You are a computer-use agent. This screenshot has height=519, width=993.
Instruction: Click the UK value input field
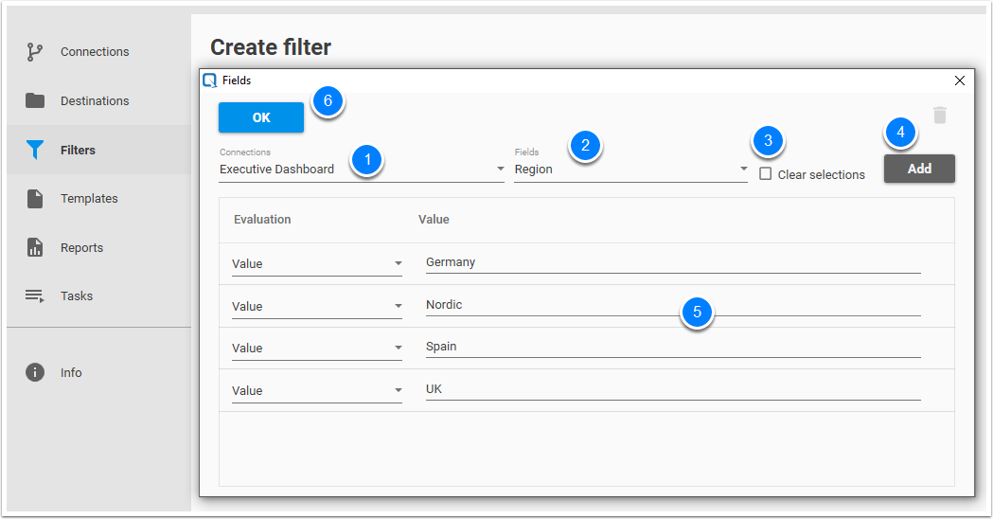tap(673, 389)
